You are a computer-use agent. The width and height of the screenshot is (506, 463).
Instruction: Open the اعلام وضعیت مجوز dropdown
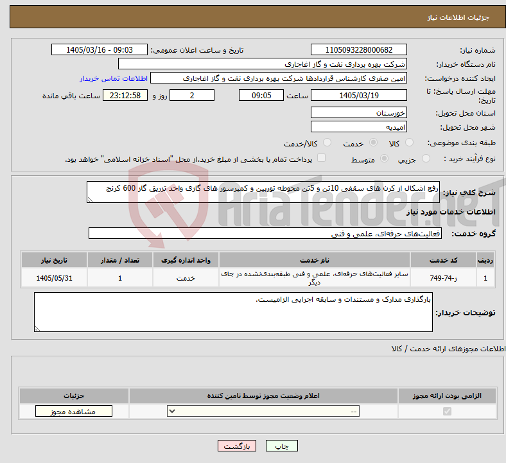click(x=263, y=412)
